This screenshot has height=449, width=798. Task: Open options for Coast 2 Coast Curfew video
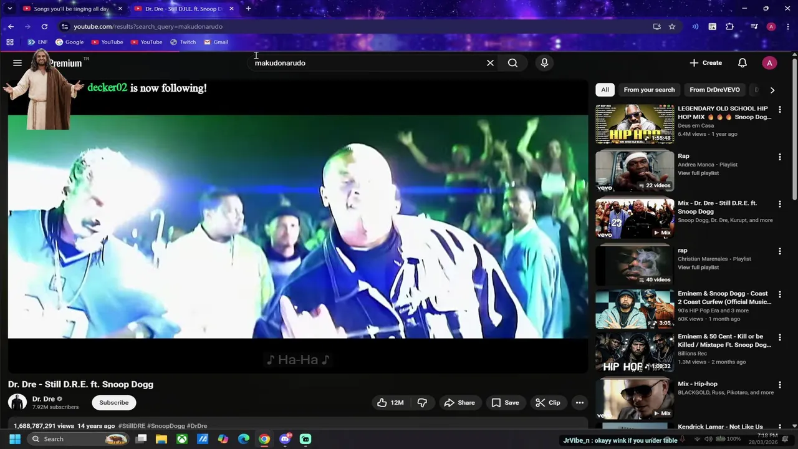779,294
